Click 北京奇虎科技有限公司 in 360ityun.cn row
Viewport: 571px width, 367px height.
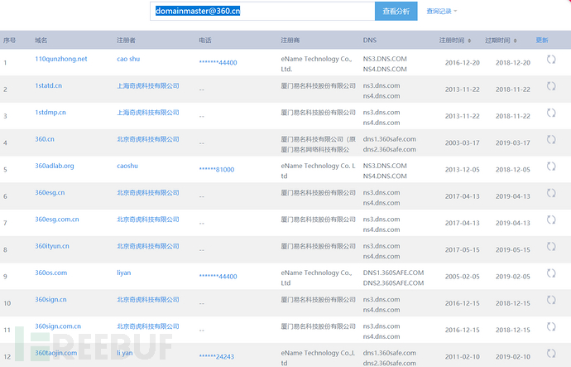tap(148, 246)
